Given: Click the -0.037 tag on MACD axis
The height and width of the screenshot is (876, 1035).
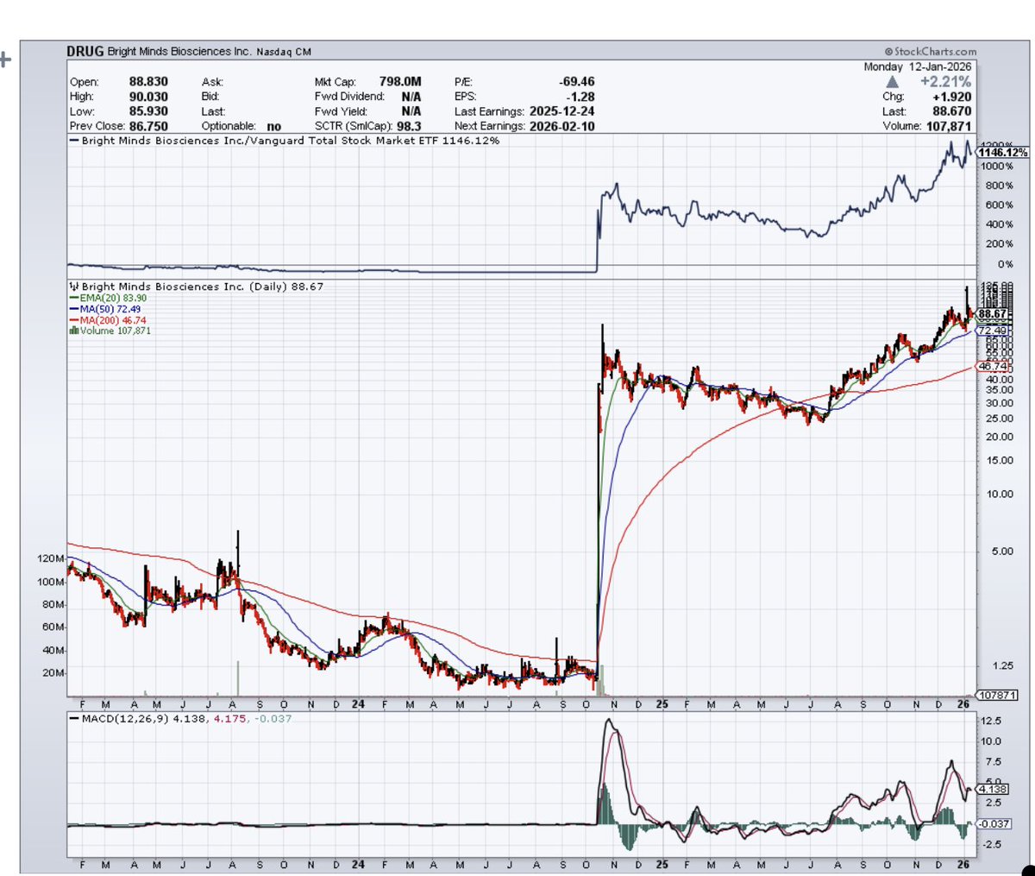Looking at the screenshot, I should [x=995, y=824].
